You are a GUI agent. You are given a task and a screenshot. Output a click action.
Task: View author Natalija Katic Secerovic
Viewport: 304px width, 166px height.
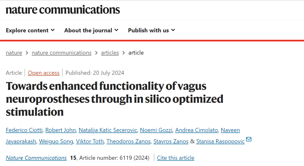(x=108, y=130)
